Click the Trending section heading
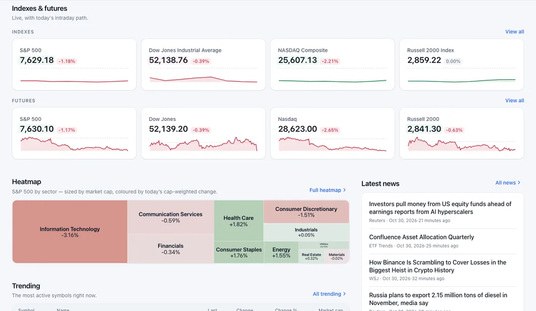 point(26,286)
